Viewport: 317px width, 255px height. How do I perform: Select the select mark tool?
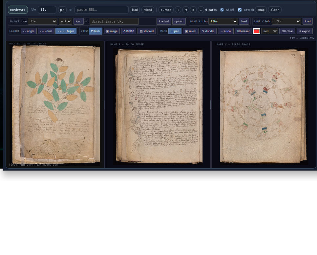coord(191,31)
